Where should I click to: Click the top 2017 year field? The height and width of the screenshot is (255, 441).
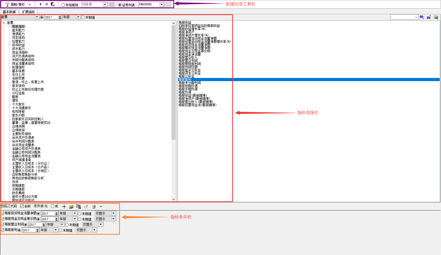51,17
